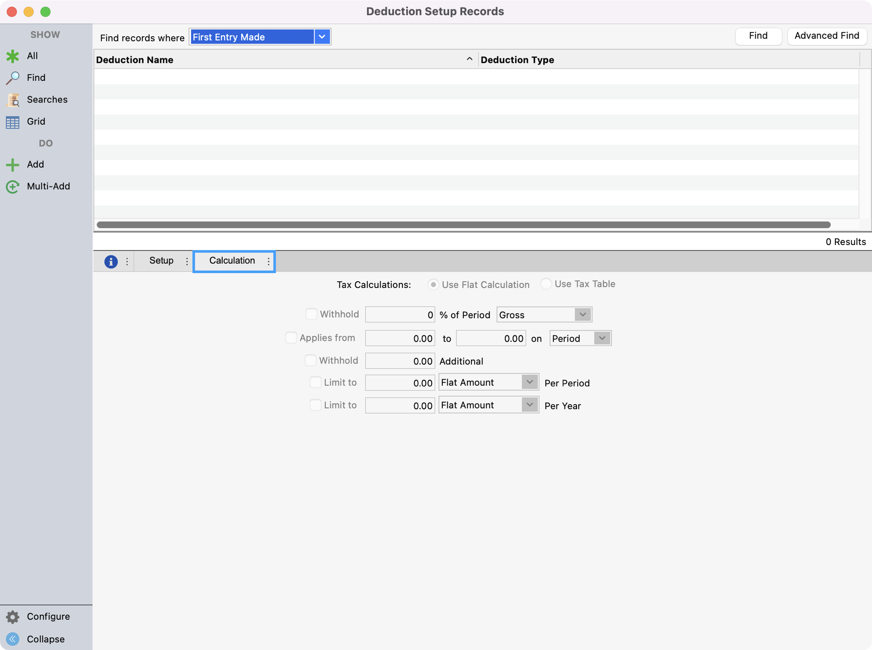Viewport: 872px width, 650px height.
Task: Click the horizontal scrollbar under the list
Action: coord(463,225)
